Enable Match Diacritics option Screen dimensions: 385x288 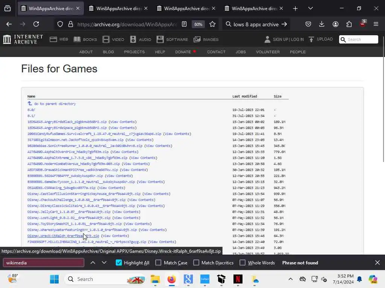(x=196, y=262)
